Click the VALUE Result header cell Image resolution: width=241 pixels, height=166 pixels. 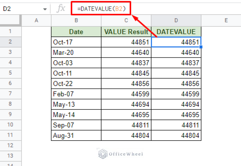click(126, 32)
